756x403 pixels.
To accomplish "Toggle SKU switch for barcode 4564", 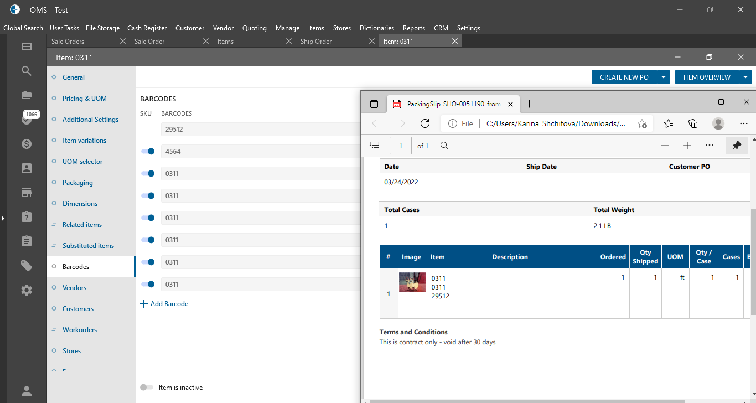I will 147,152.
